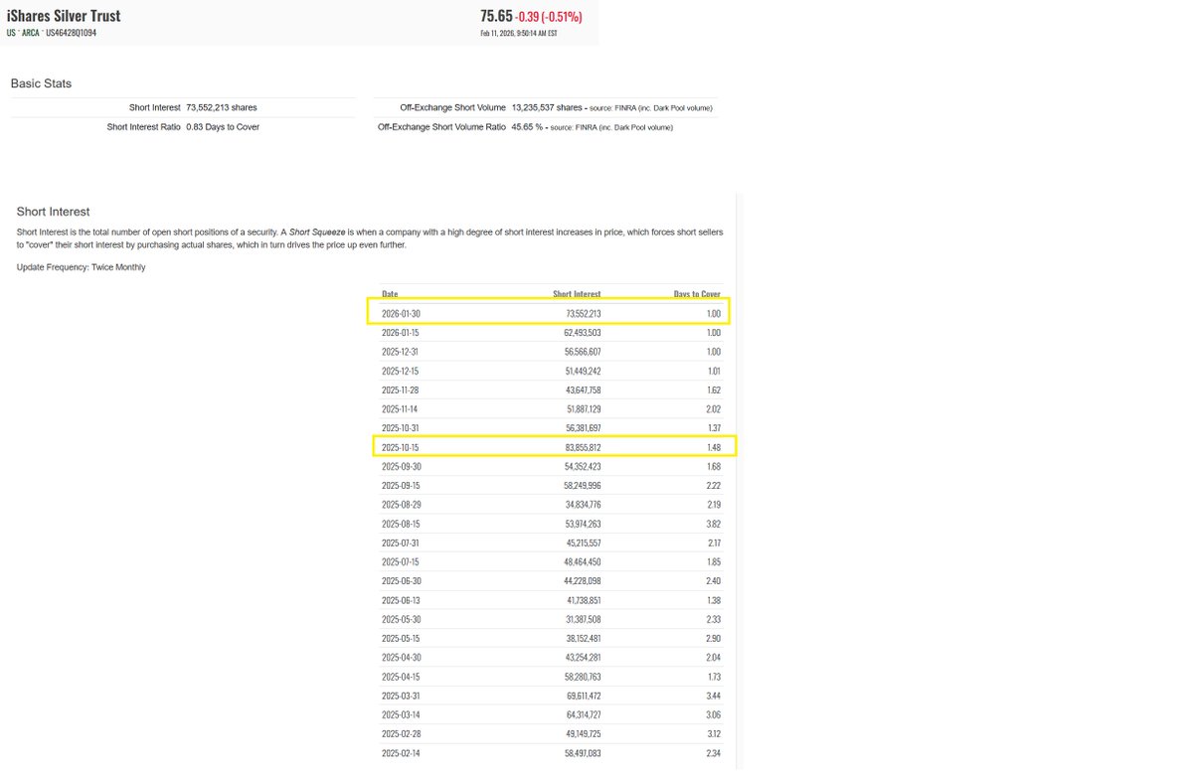Select days to cover 2.40
Image resolution: width=1193 pixels, height=778 pixels.
click(713, 581)
